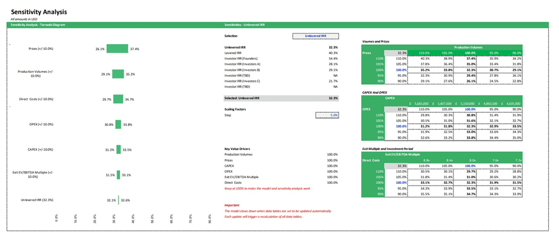Image resolution: width=559 pixels, height=240 pixels.
Task: Select Direct Costs driver value 100.0%
Action: point(333,183)
